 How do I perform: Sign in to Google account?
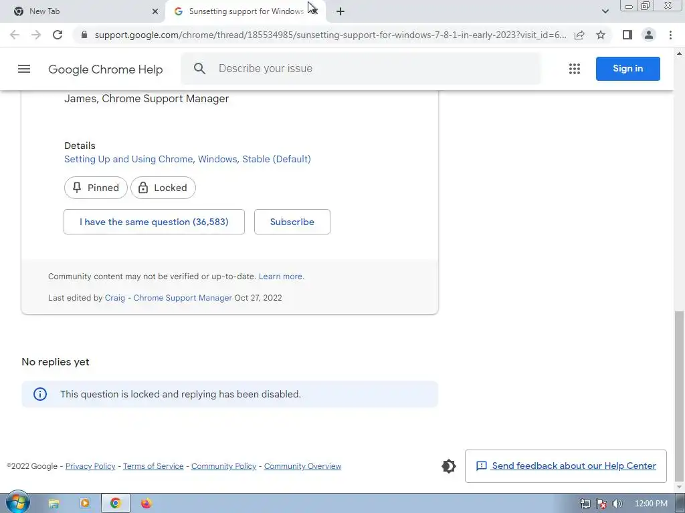(x=627, y=69)
